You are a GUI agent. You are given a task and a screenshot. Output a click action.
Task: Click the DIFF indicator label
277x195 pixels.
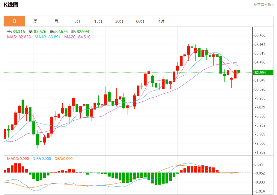click(x=41, y=159)
